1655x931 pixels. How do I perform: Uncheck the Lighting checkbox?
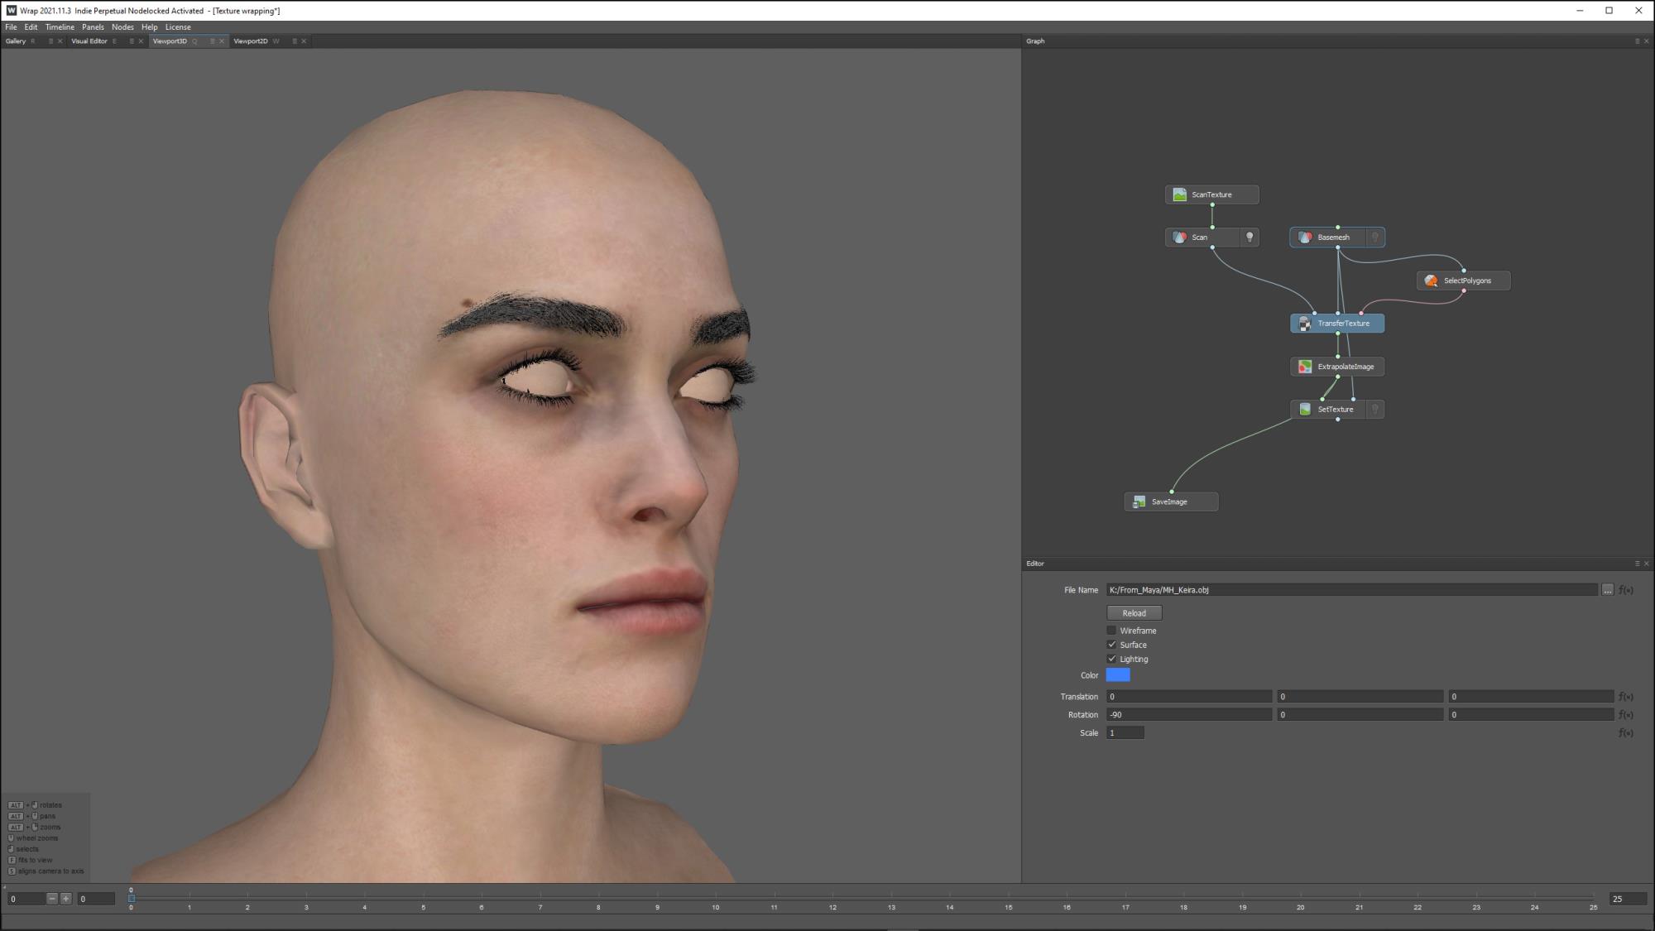[1111, 659]
